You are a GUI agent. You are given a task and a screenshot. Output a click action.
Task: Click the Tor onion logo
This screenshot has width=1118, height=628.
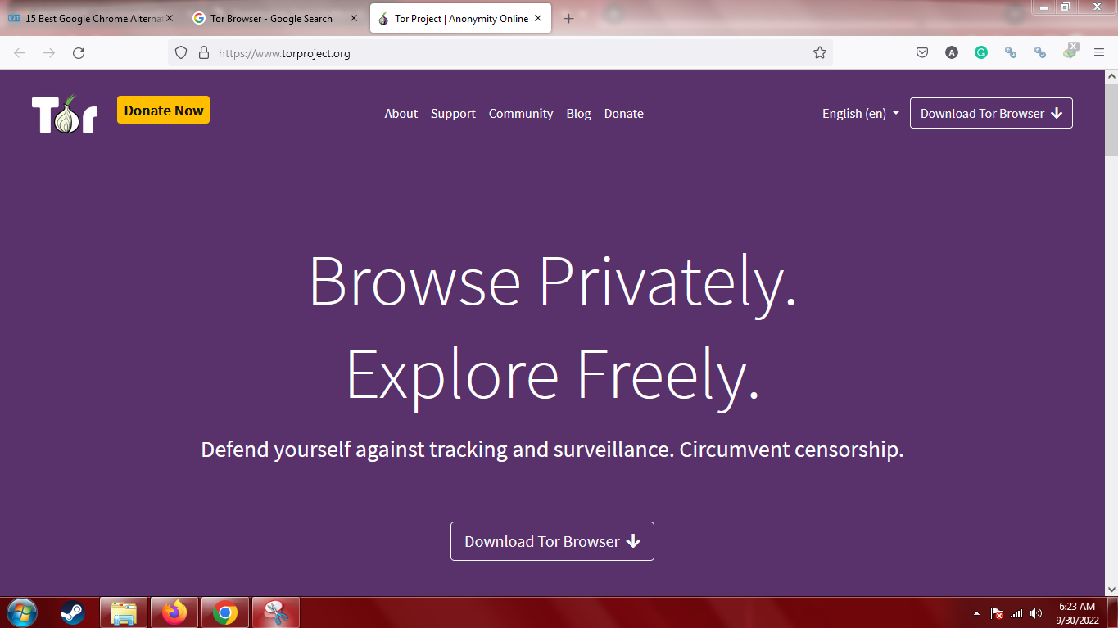point(65,114)
